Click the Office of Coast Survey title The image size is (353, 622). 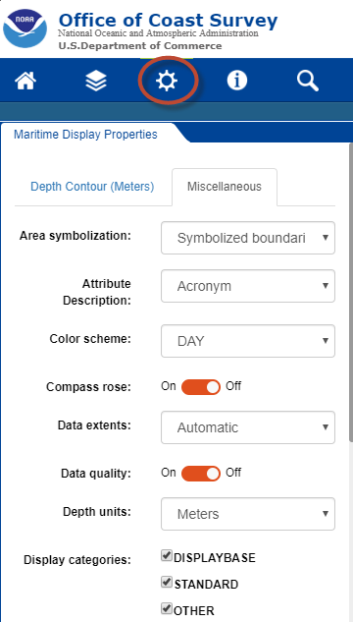tap(169, 21)
